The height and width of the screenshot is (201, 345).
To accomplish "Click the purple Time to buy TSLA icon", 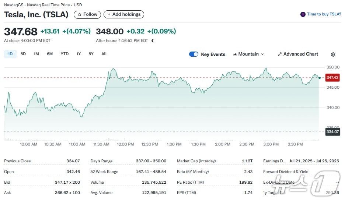I will pyautogui.click(x=303, y=14).
